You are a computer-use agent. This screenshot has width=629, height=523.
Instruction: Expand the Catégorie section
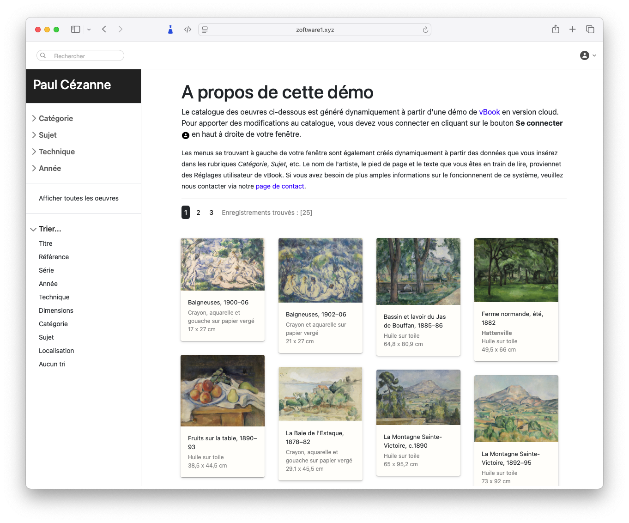pyautogui.click(x=55, y=118)
